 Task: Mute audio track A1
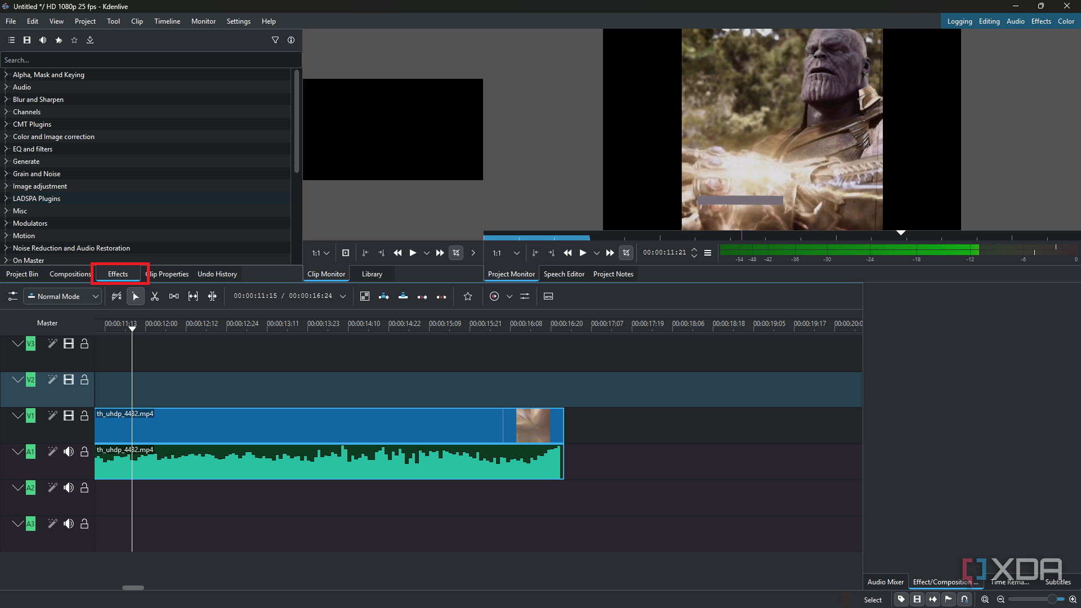click(x=69, y=452)
